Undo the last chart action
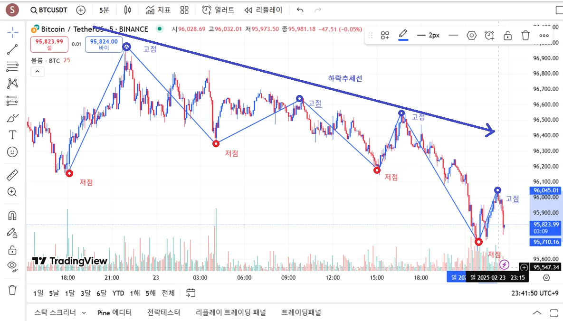 (300, 10)
